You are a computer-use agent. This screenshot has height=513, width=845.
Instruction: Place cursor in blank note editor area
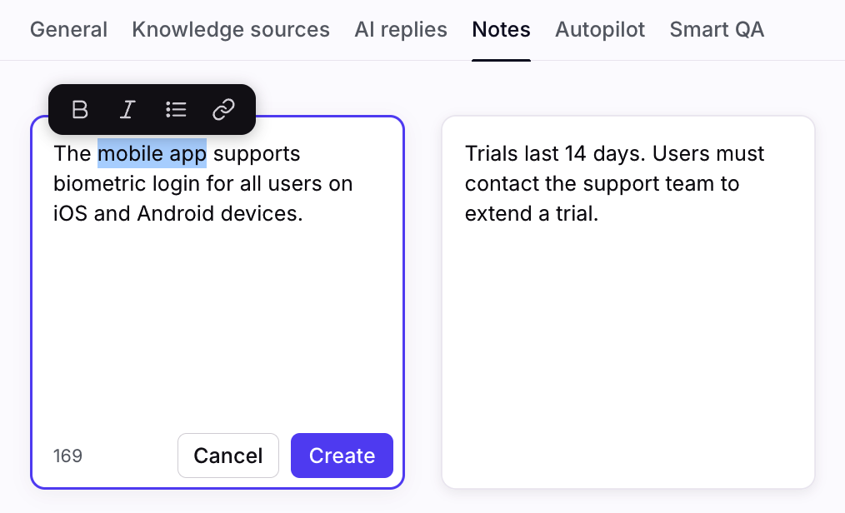(x=217, y=325)
